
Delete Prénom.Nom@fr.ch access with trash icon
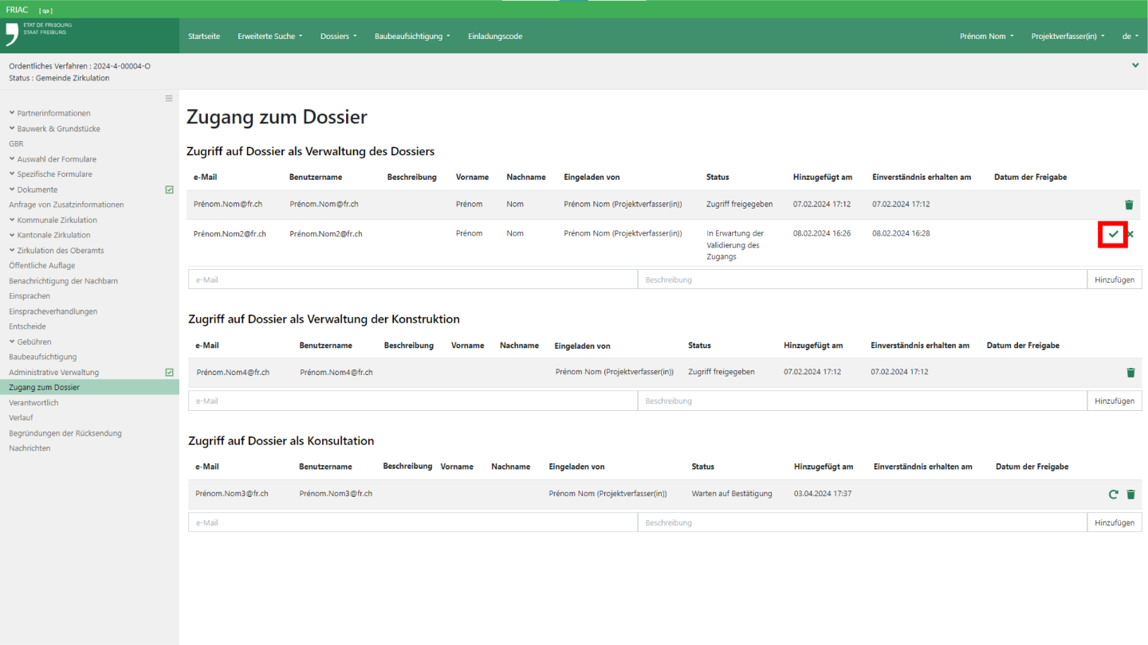tap(1129, 205)
